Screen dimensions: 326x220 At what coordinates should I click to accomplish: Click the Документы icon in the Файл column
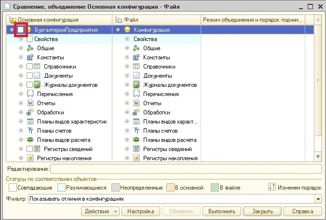coord(136,76)
